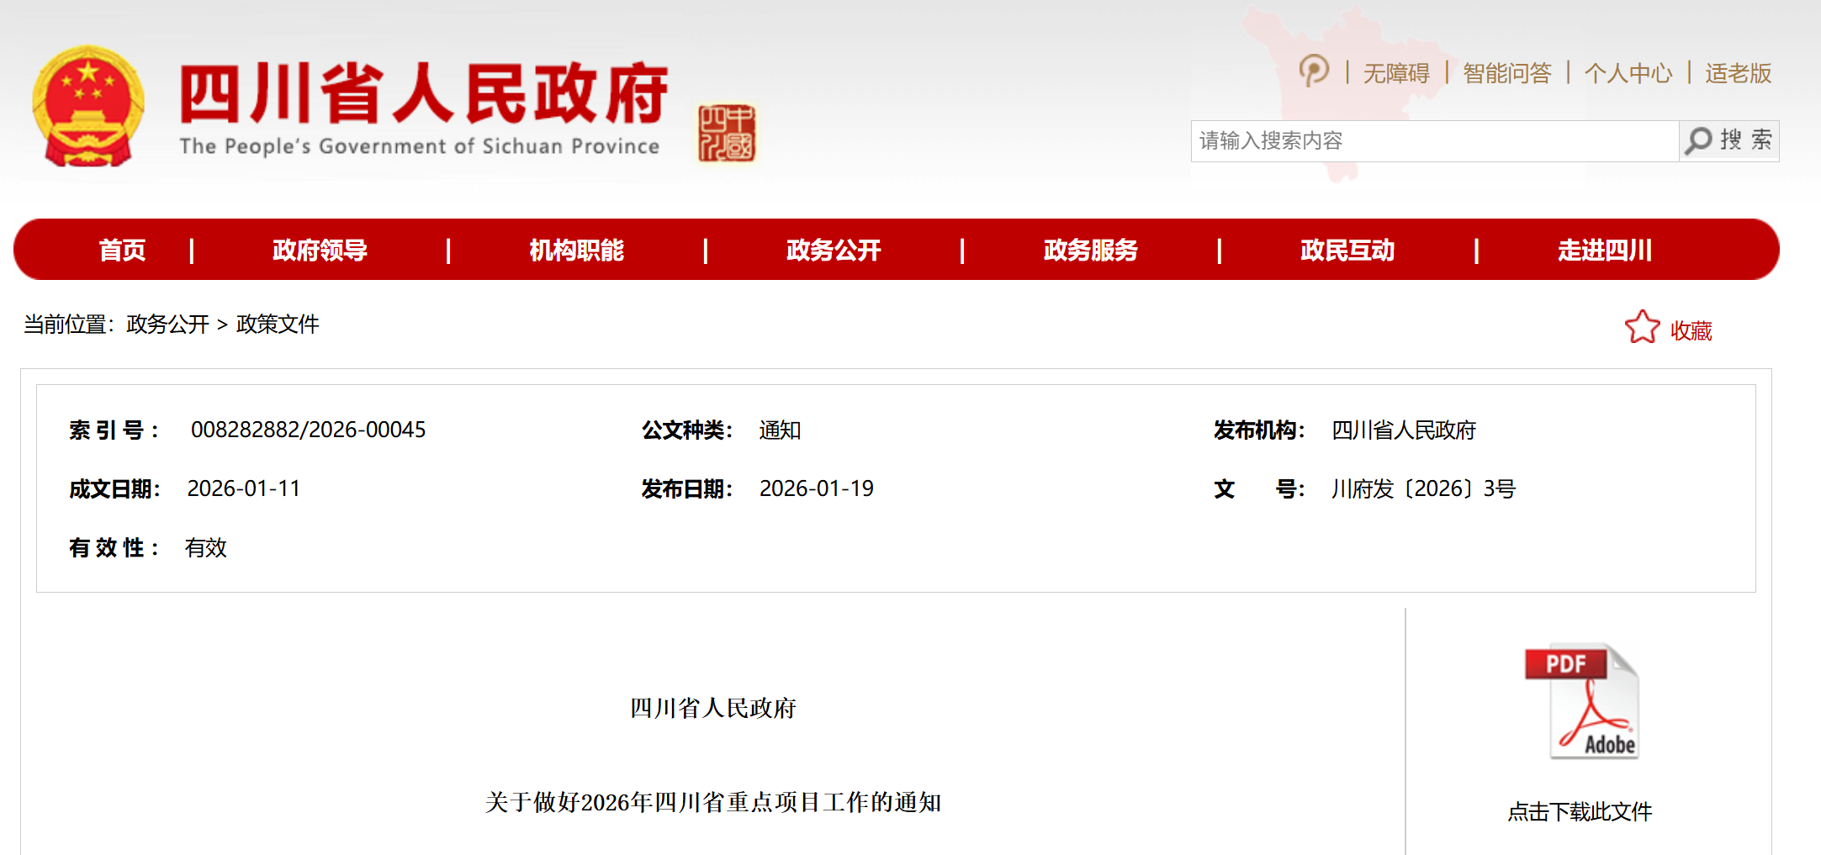Open the 无障碍 accessibility link
Image resolution: width=1821 pixels, height=855 pixels.
point(1396,74)
